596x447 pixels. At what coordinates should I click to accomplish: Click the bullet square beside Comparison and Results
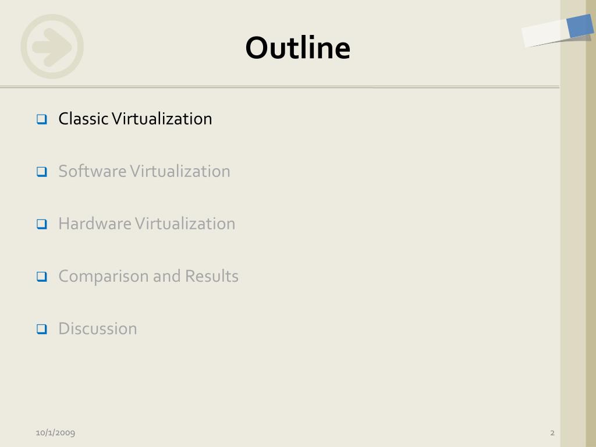point(42,276)
